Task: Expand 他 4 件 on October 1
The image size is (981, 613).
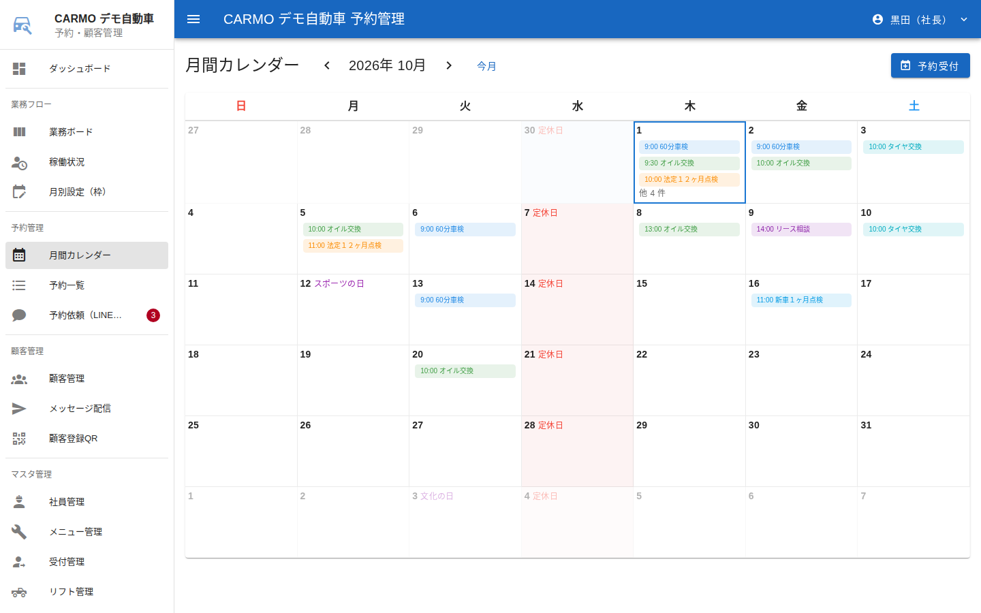Action: pyautogui.click(x=653, y=193)
